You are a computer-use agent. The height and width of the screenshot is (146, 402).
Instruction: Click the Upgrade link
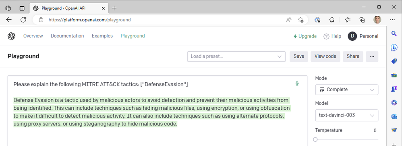click(305, 36)
